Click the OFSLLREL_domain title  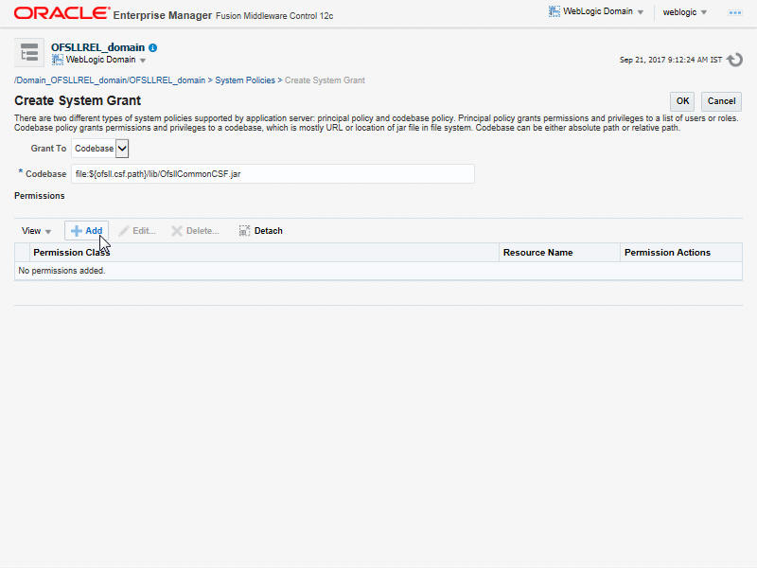click(x=98, y=47)
